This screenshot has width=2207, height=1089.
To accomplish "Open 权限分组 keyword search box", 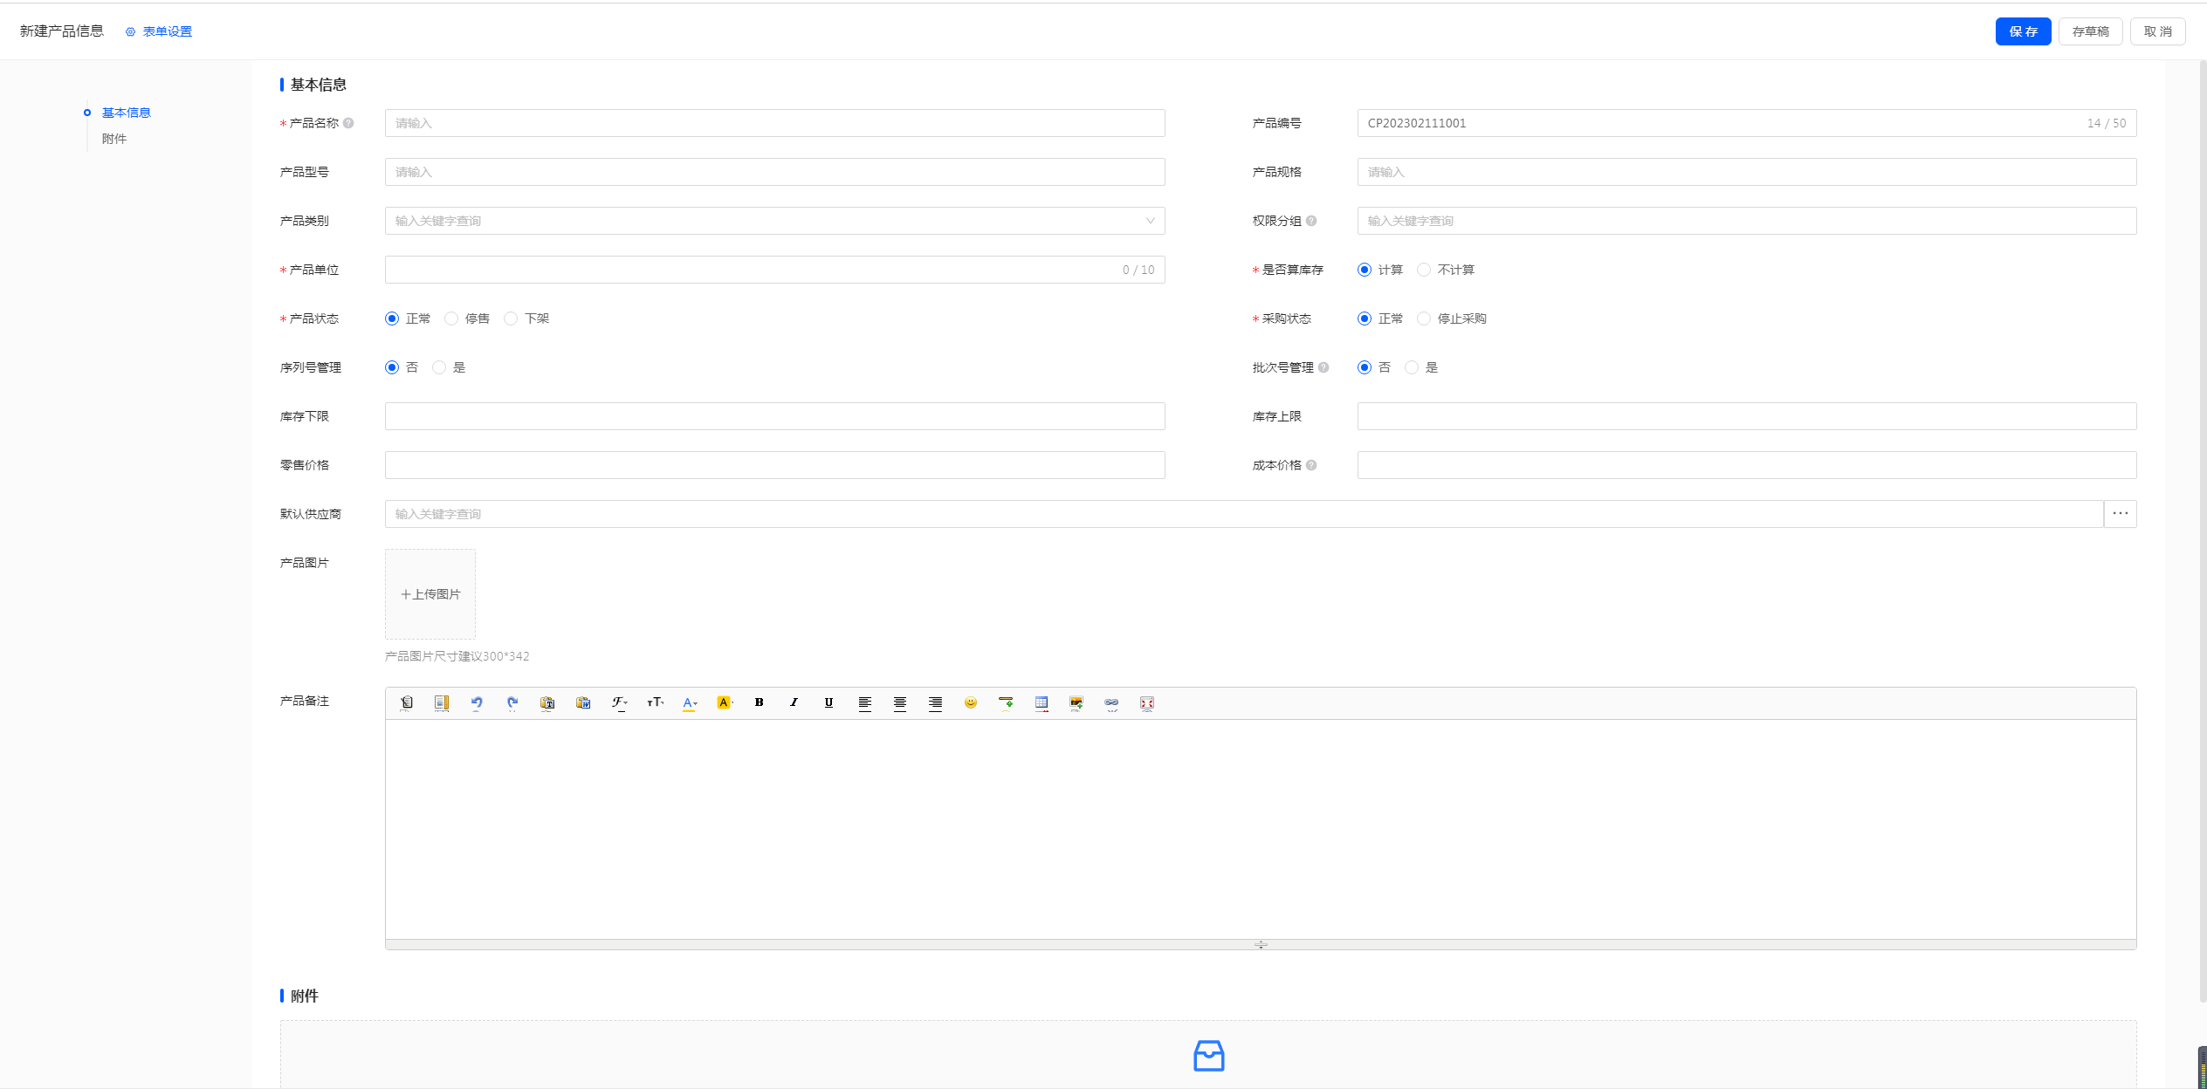I will point(1746,221).
